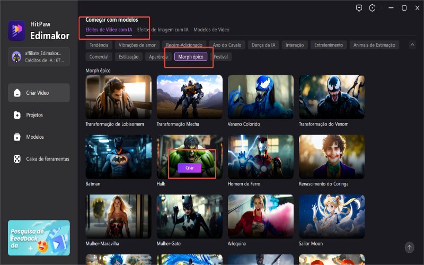Click the Morph épico section heading
424x265 pixels.
click(x=98, y=70)
